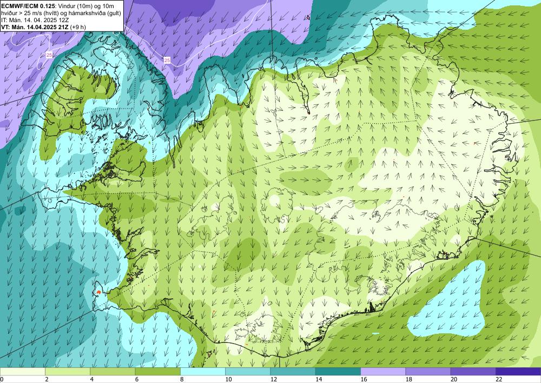Click the "VT: Mán. 14.04.2025 21Z" valid time
Screen dimensions: 541x383
[x=35, y=27]
